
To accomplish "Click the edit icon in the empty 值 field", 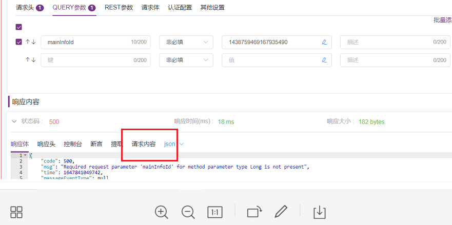I will click(324, 60).
